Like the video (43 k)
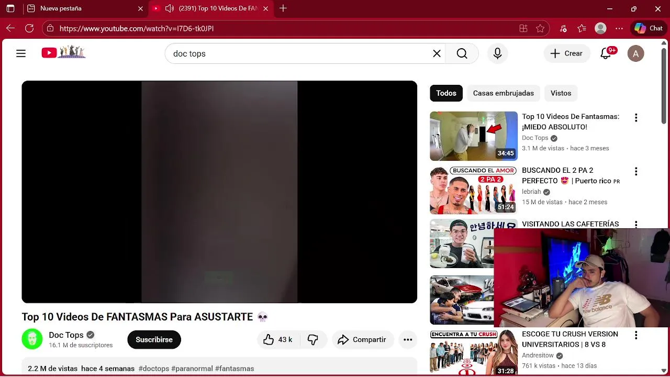Screen dimensions: 670x377 pyautogui.click(x=278, y=340)
